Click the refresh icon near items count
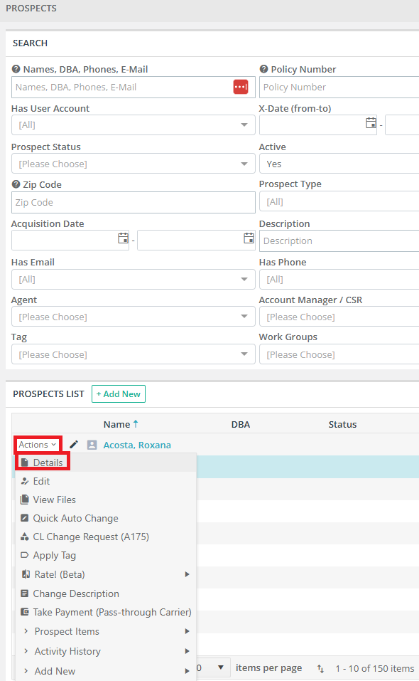Image resolution: width=419 pixels, height=681 pixels. (320, 668)
